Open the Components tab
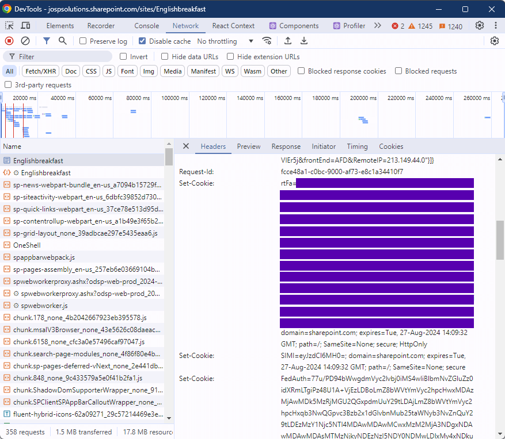This screenshot has width=505, height=439. [294, 26]
